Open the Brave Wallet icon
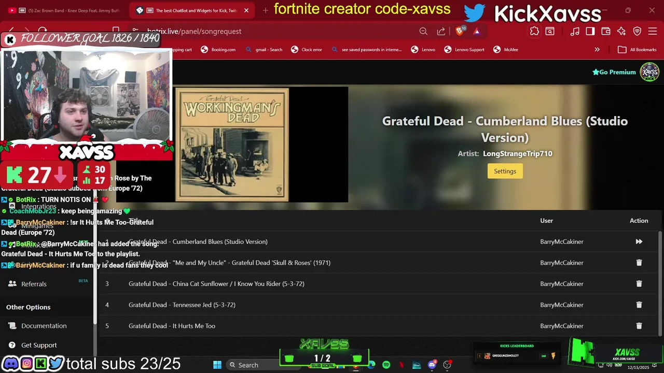 605,31
